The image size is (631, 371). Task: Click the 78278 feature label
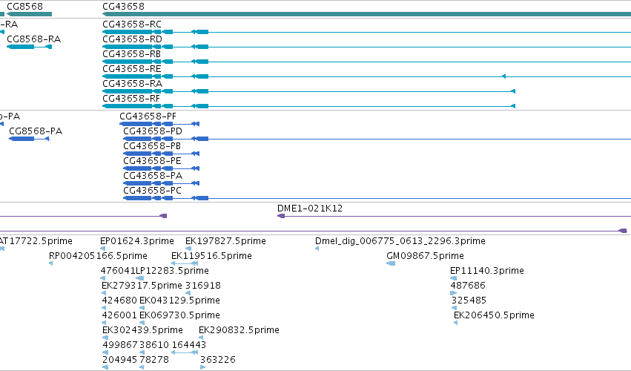tap(154, 360)
